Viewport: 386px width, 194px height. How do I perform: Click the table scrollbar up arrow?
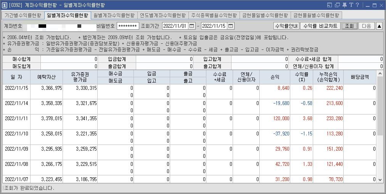point(380,73)
